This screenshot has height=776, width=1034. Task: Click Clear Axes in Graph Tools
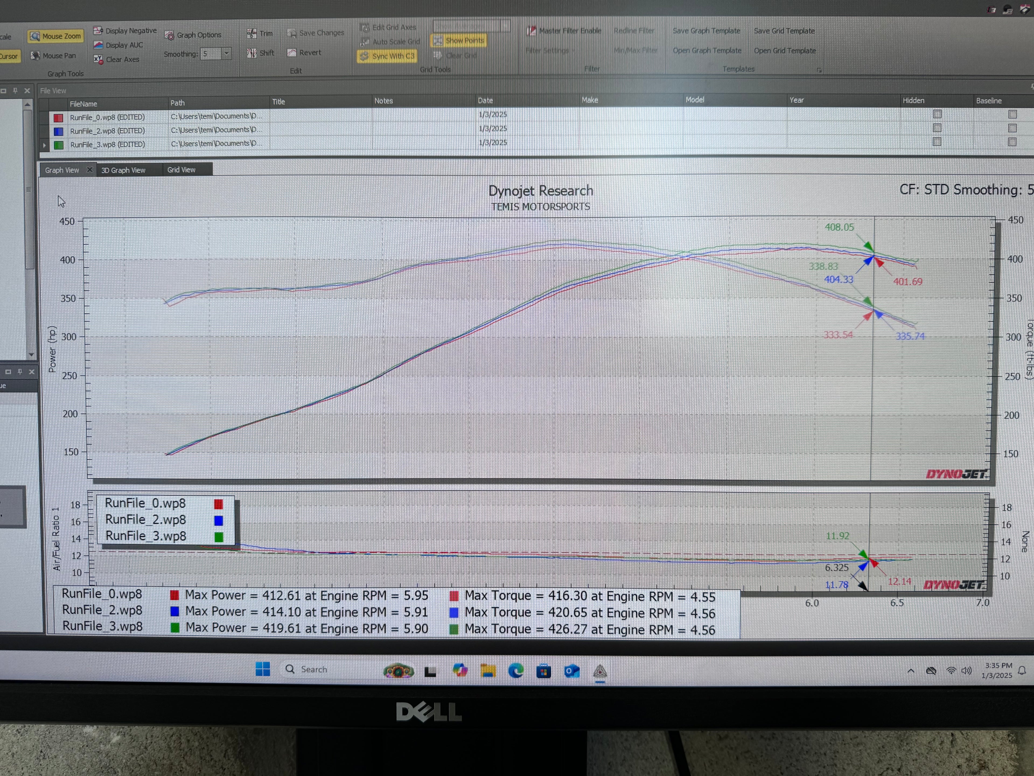tap(116, 59)
